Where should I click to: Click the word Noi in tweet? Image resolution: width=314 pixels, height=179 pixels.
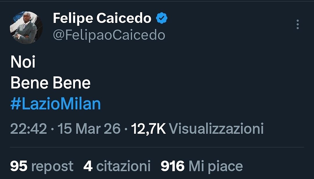(x=23, y=62)
